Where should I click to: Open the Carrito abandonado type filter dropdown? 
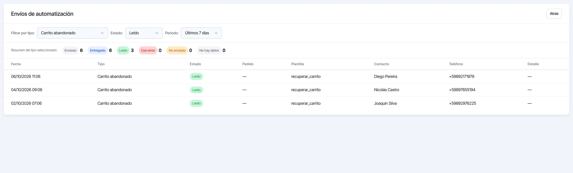click(x=73, y=33)
